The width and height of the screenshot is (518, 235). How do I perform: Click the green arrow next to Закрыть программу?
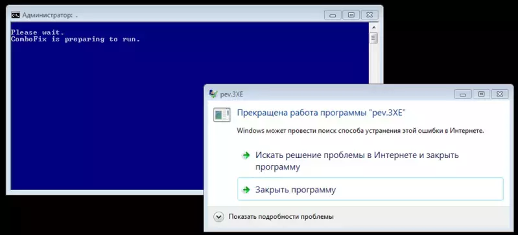pyautogui.click(x=246, y=190)
